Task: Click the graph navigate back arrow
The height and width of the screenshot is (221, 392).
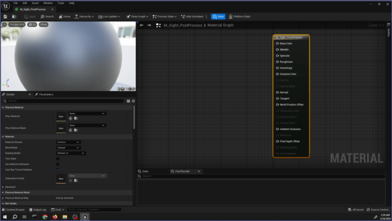Action: pos(141,25)
